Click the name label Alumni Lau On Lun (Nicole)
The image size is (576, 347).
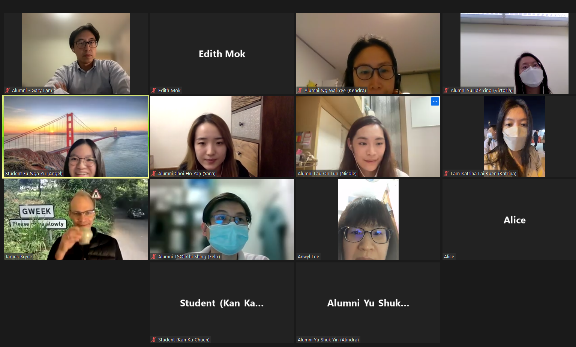[327, 174]
